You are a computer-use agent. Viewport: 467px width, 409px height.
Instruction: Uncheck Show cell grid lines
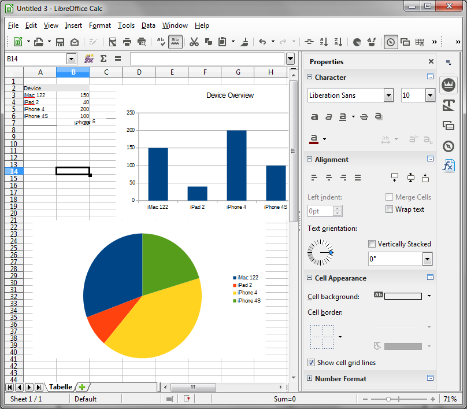[x=312, y=363]
